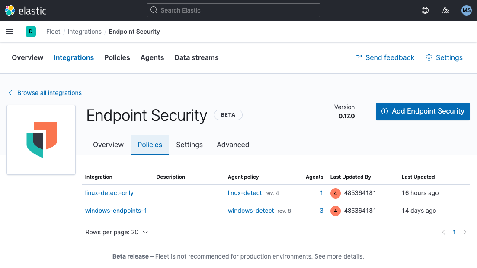Click the Last Updated By column header

click(x=351, y=177)
